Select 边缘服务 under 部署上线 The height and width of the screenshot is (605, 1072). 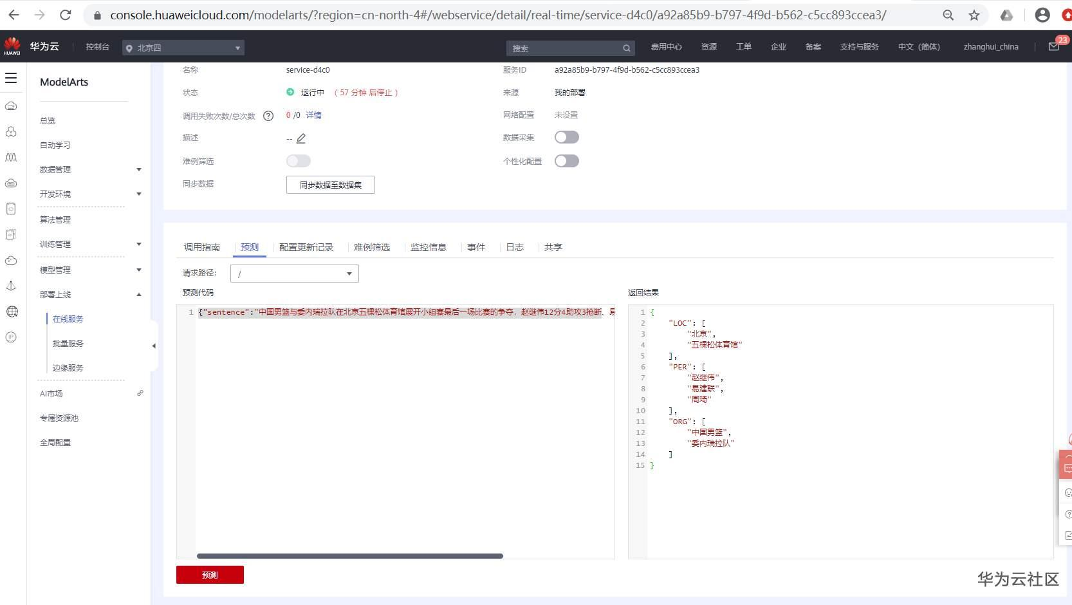pos(68,368)
